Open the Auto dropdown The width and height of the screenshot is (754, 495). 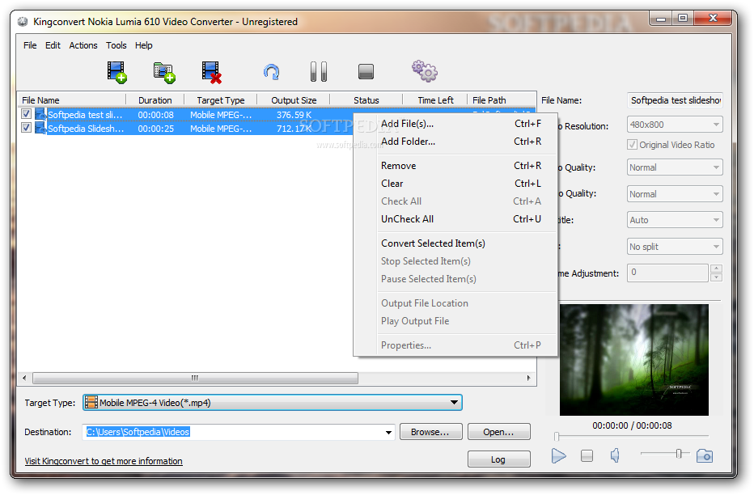(675, 220)
